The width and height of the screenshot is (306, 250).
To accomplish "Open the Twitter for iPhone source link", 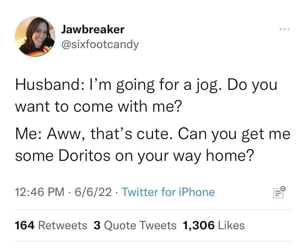I will pyautogui.click(x=168, y=192).
